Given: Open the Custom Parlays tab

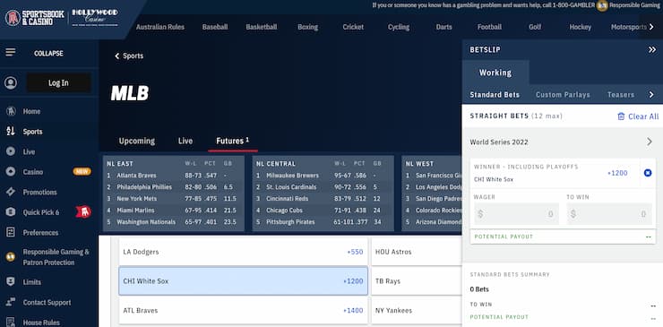Looking at the screenshot, I should coord(563,95).
